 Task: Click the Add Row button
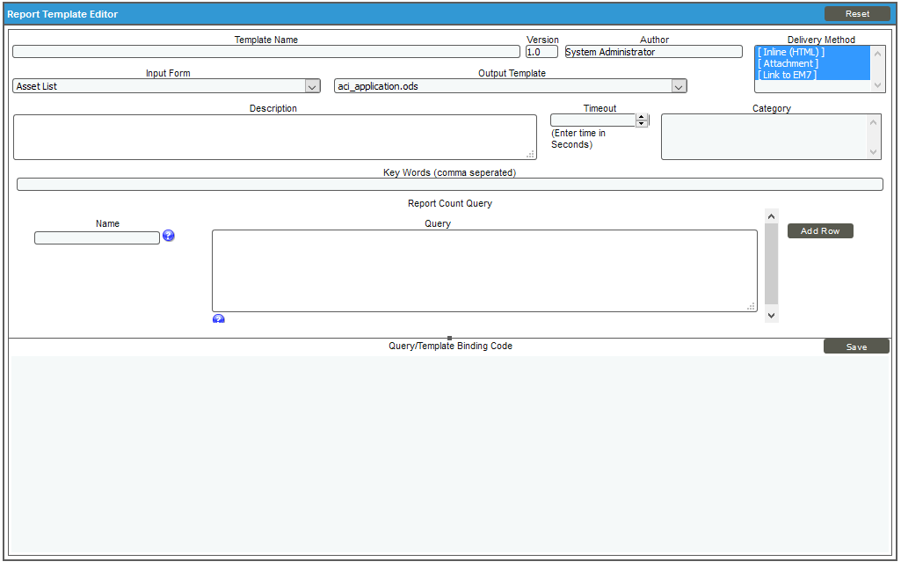tap(819, 230)
